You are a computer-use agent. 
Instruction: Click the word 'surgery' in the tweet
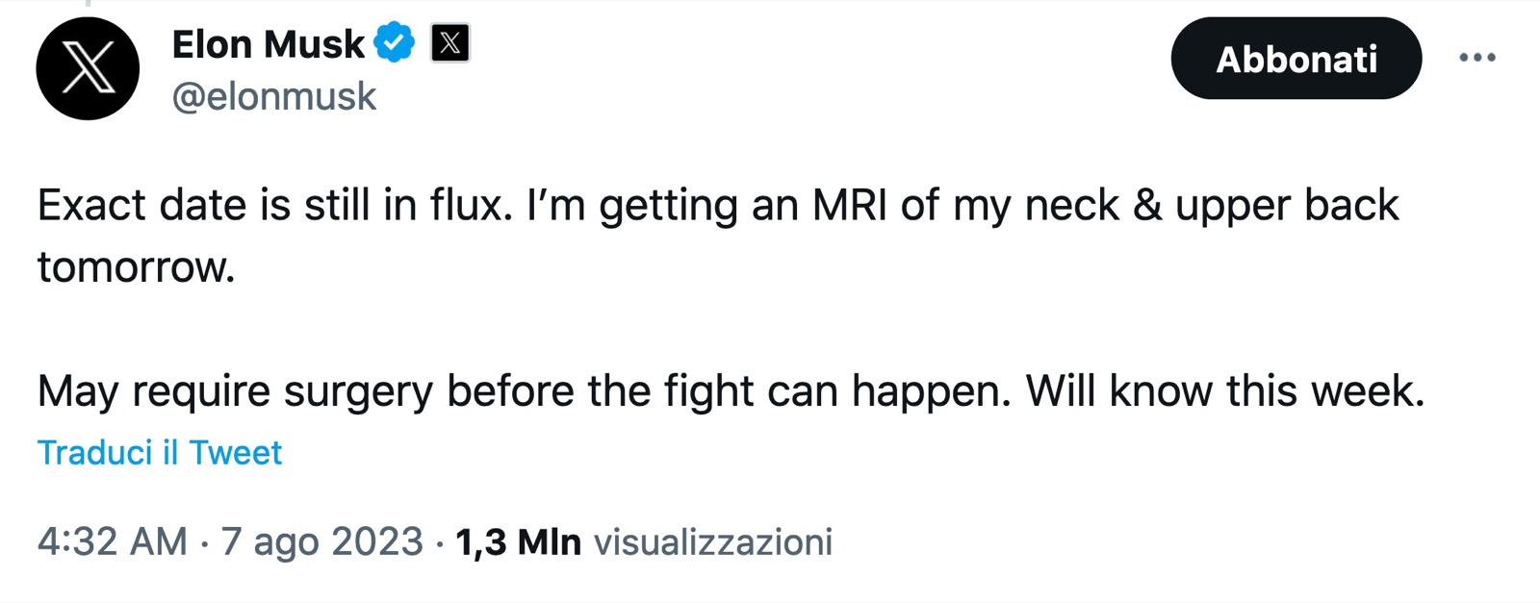click(358, 391)
